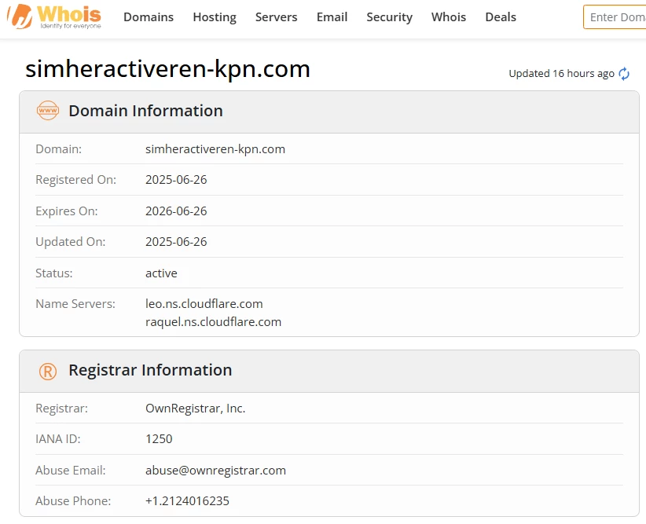
Task: Select the Domain value simheractiveren-kpn.com
Action: click(x=215, y=149)
